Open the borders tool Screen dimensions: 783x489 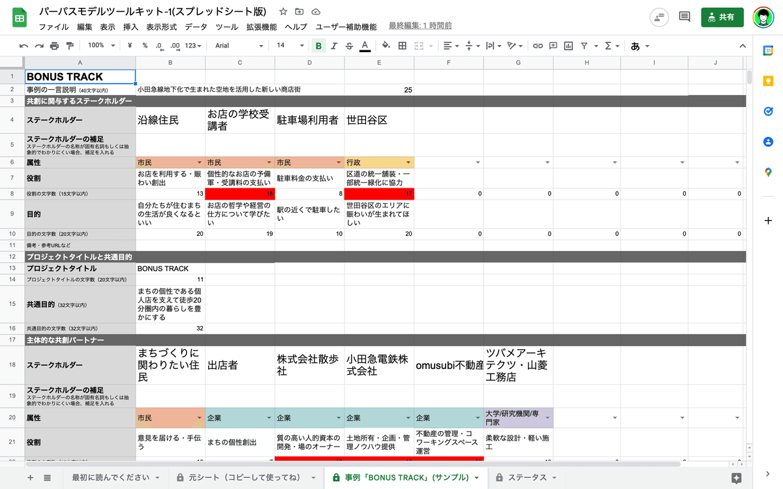pyautogui.click(x=402, y=46)
